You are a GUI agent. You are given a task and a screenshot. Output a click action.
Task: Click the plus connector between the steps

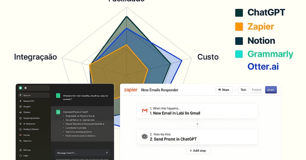[197, 124]
